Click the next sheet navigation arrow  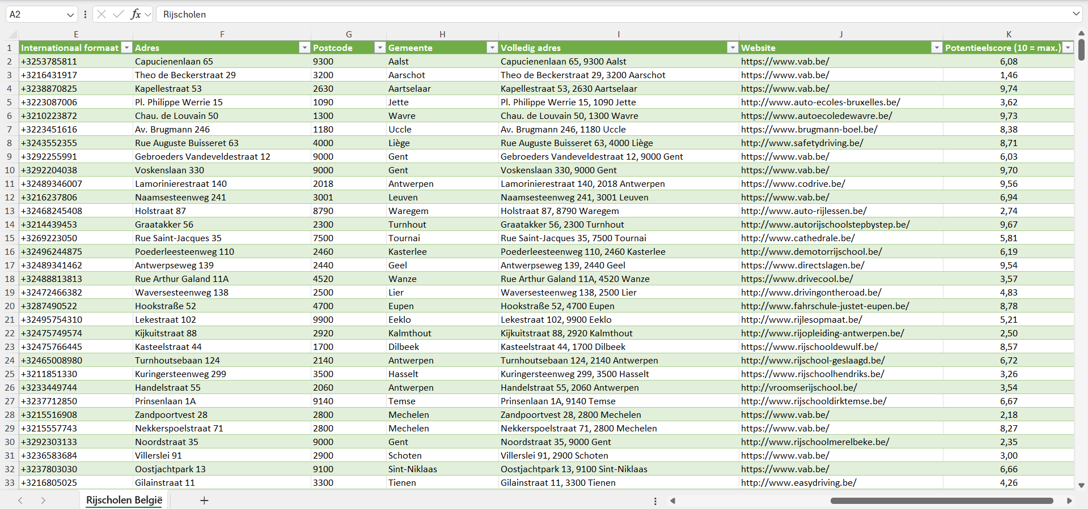click(43, 501)
